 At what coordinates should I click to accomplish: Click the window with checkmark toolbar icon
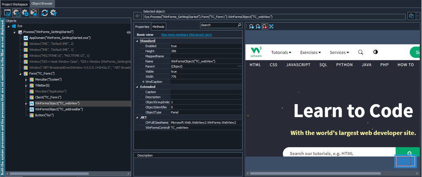[x=7, y=13]
